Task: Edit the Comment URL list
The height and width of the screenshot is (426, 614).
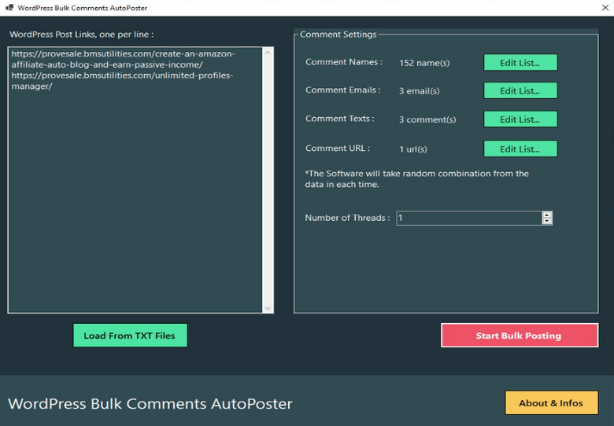Action: click(520, 149)
